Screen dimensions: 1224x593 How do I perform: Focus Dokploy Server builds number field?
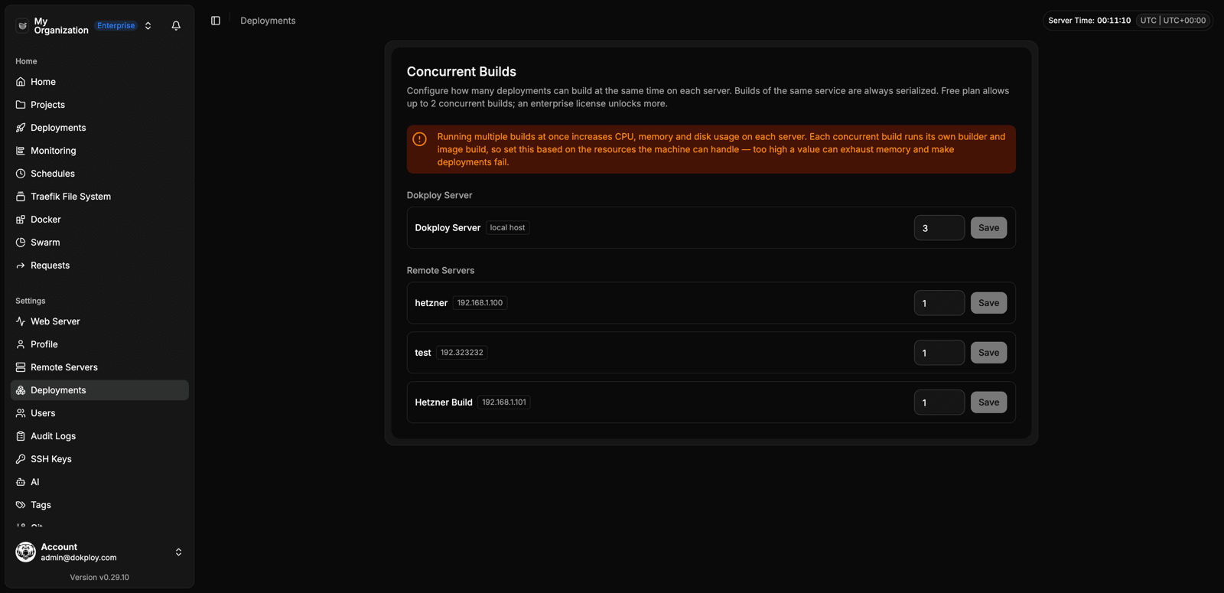939,228
